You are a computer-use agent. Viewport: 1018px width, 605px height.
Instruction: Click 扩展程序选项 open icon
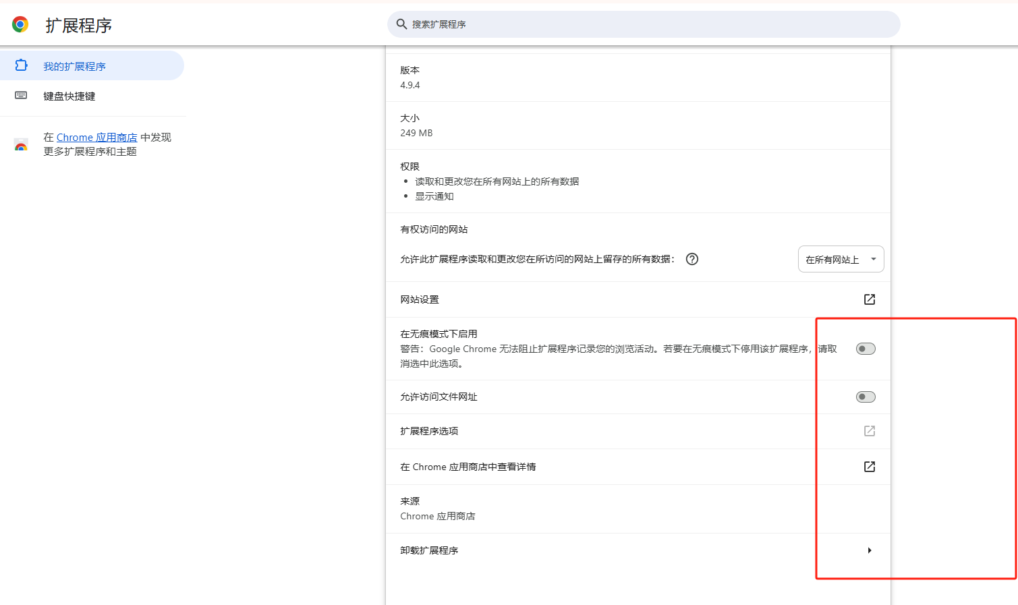(x=870, y=431)
